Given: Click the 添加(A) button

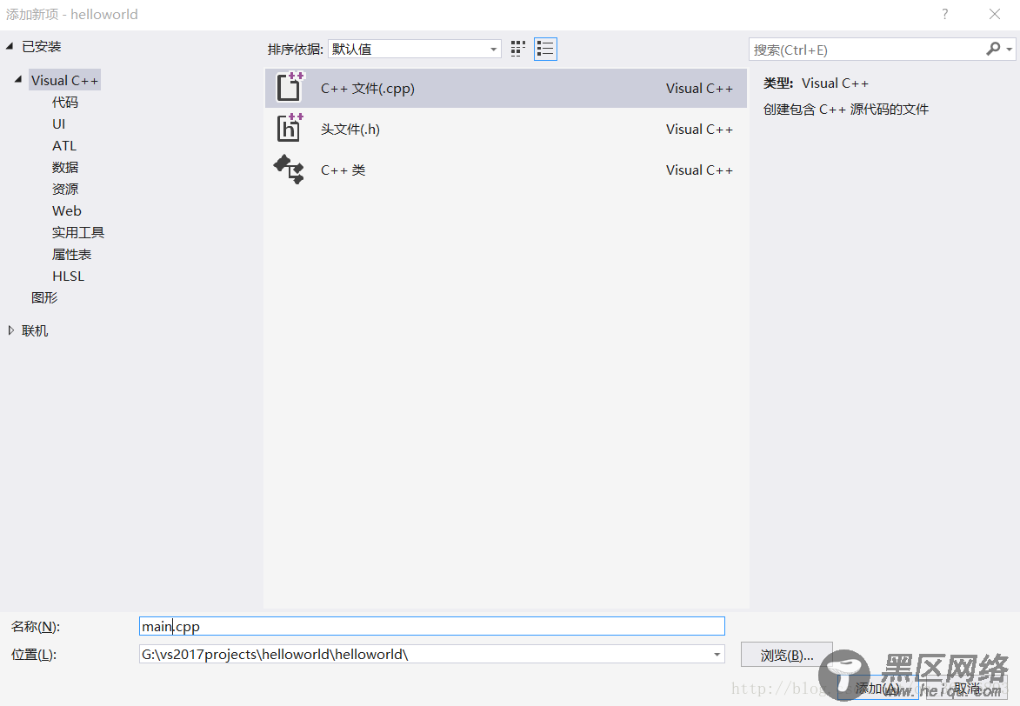Looking at the screenshot, I should tap(877, 688).
